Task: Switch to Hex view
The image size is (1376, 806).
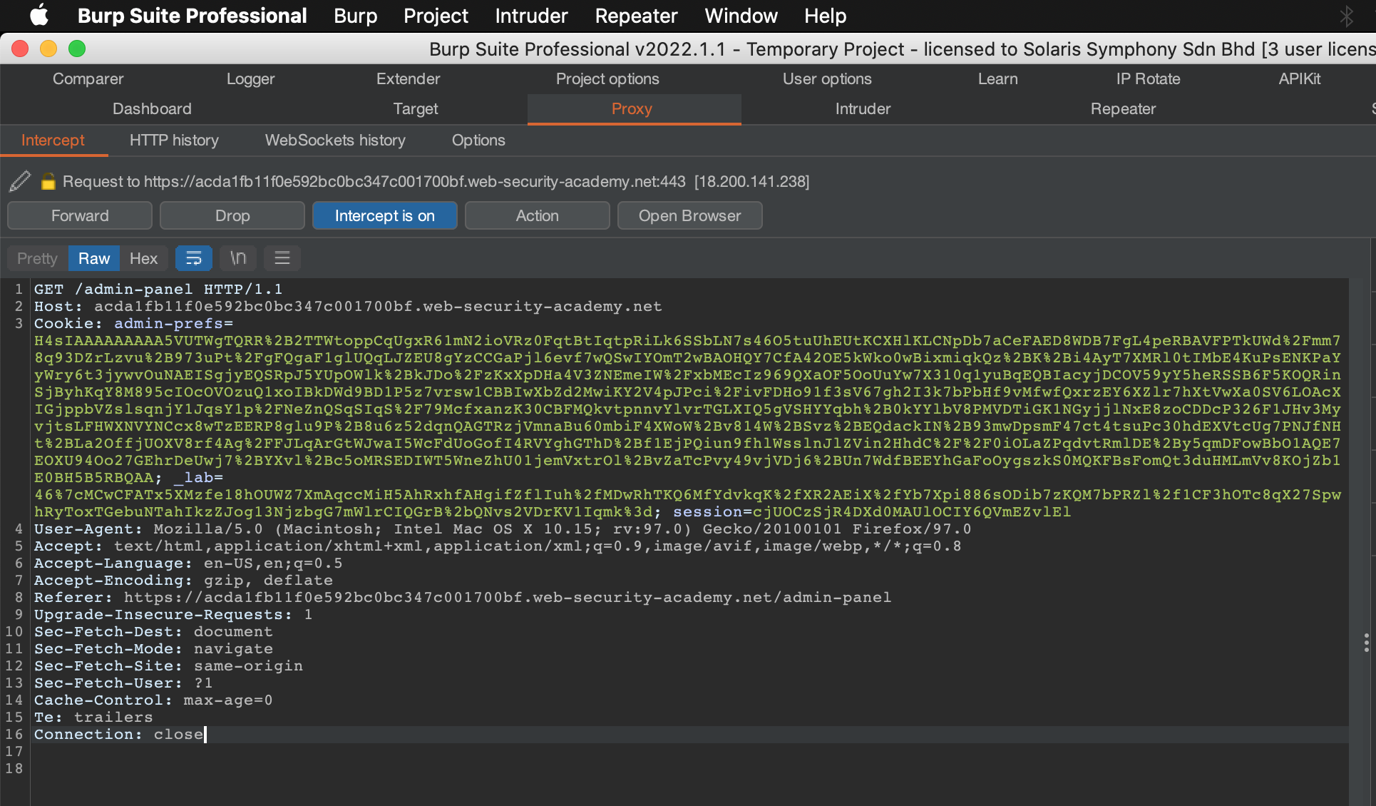Action: tap(143, 258)
